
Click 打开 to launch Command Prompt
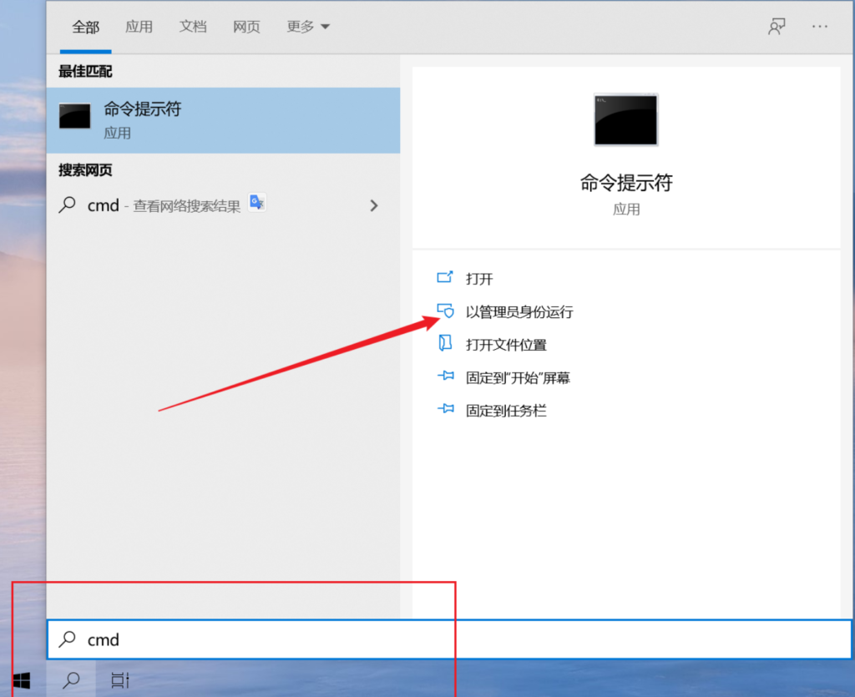(479, 279)
